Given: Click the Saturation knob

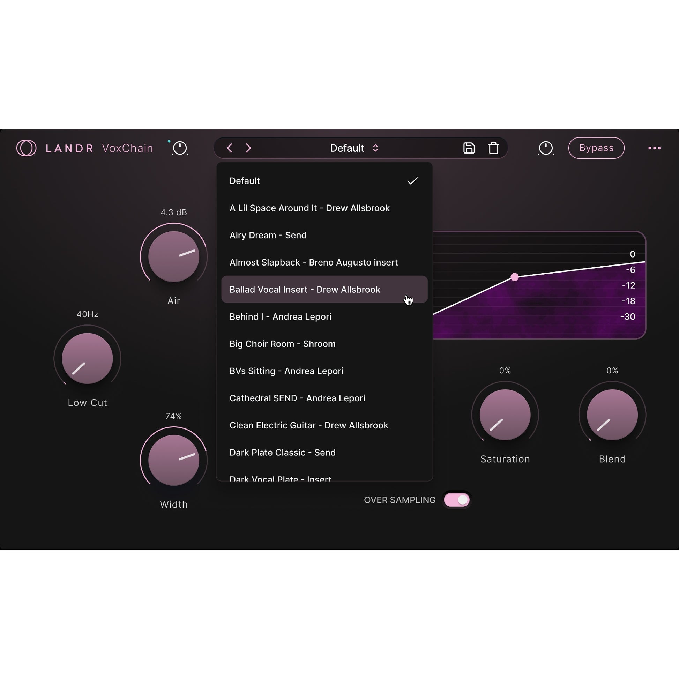Looking at the screenshot, I should tap(505, 415).
